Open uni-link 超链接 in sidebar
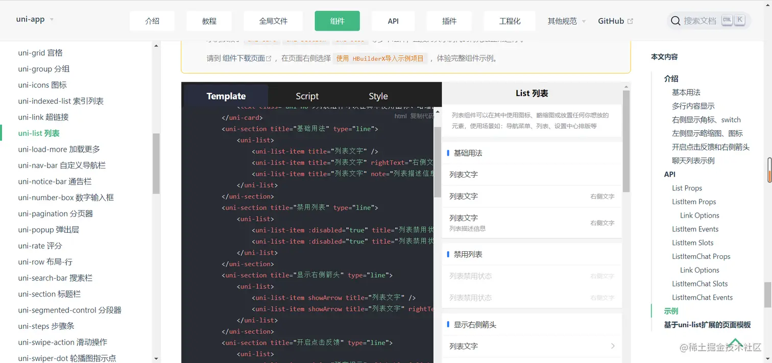The image size is (772, 363). click(x=43, y=117)
